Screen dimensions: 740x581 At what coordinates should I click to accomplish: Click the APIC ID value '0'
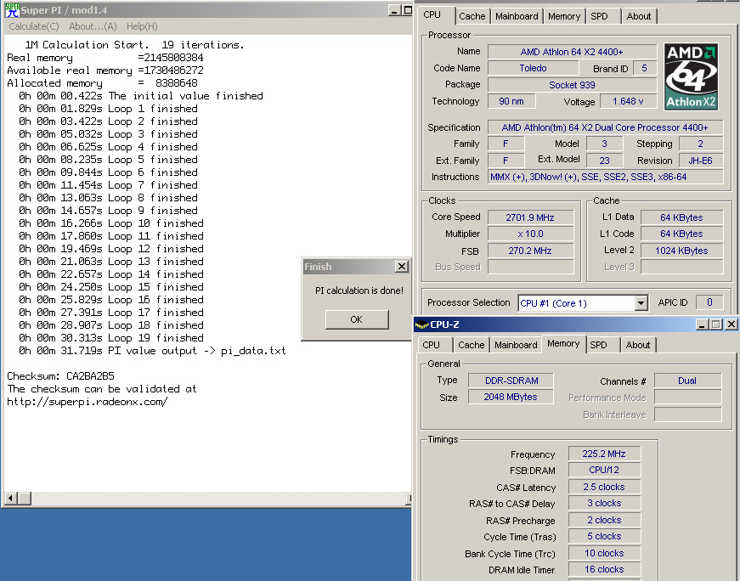[709, 302]
